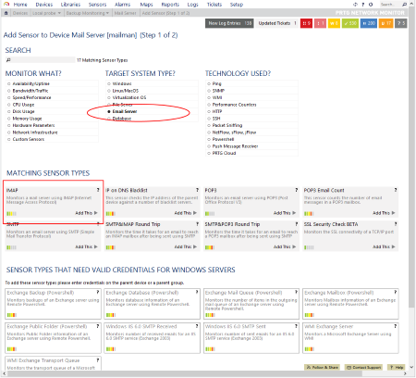Click the New Log Entries button
The image size is (416, 378).
pyautogui.click(x=229, y=23)
